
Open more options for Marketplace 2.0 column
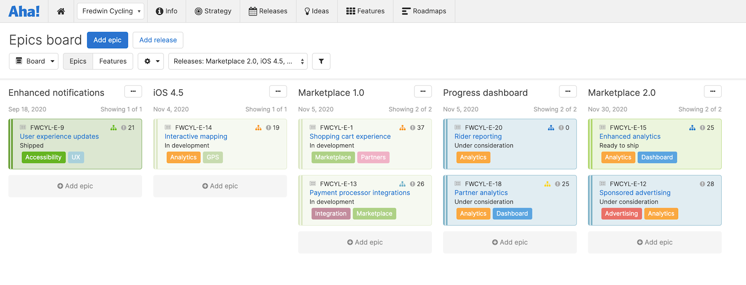[x=712, y=91]
